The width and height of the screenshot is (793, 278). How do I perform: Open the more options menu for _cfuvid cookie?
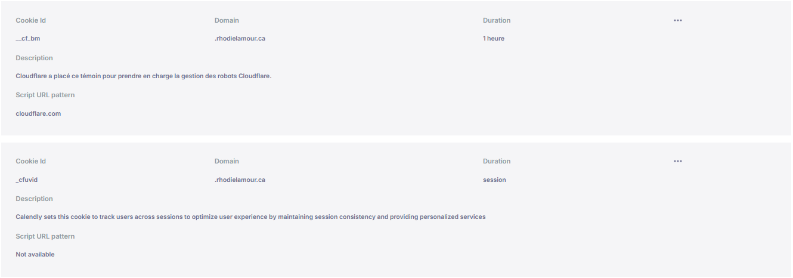pyautogui.click(x=678, y=161)
